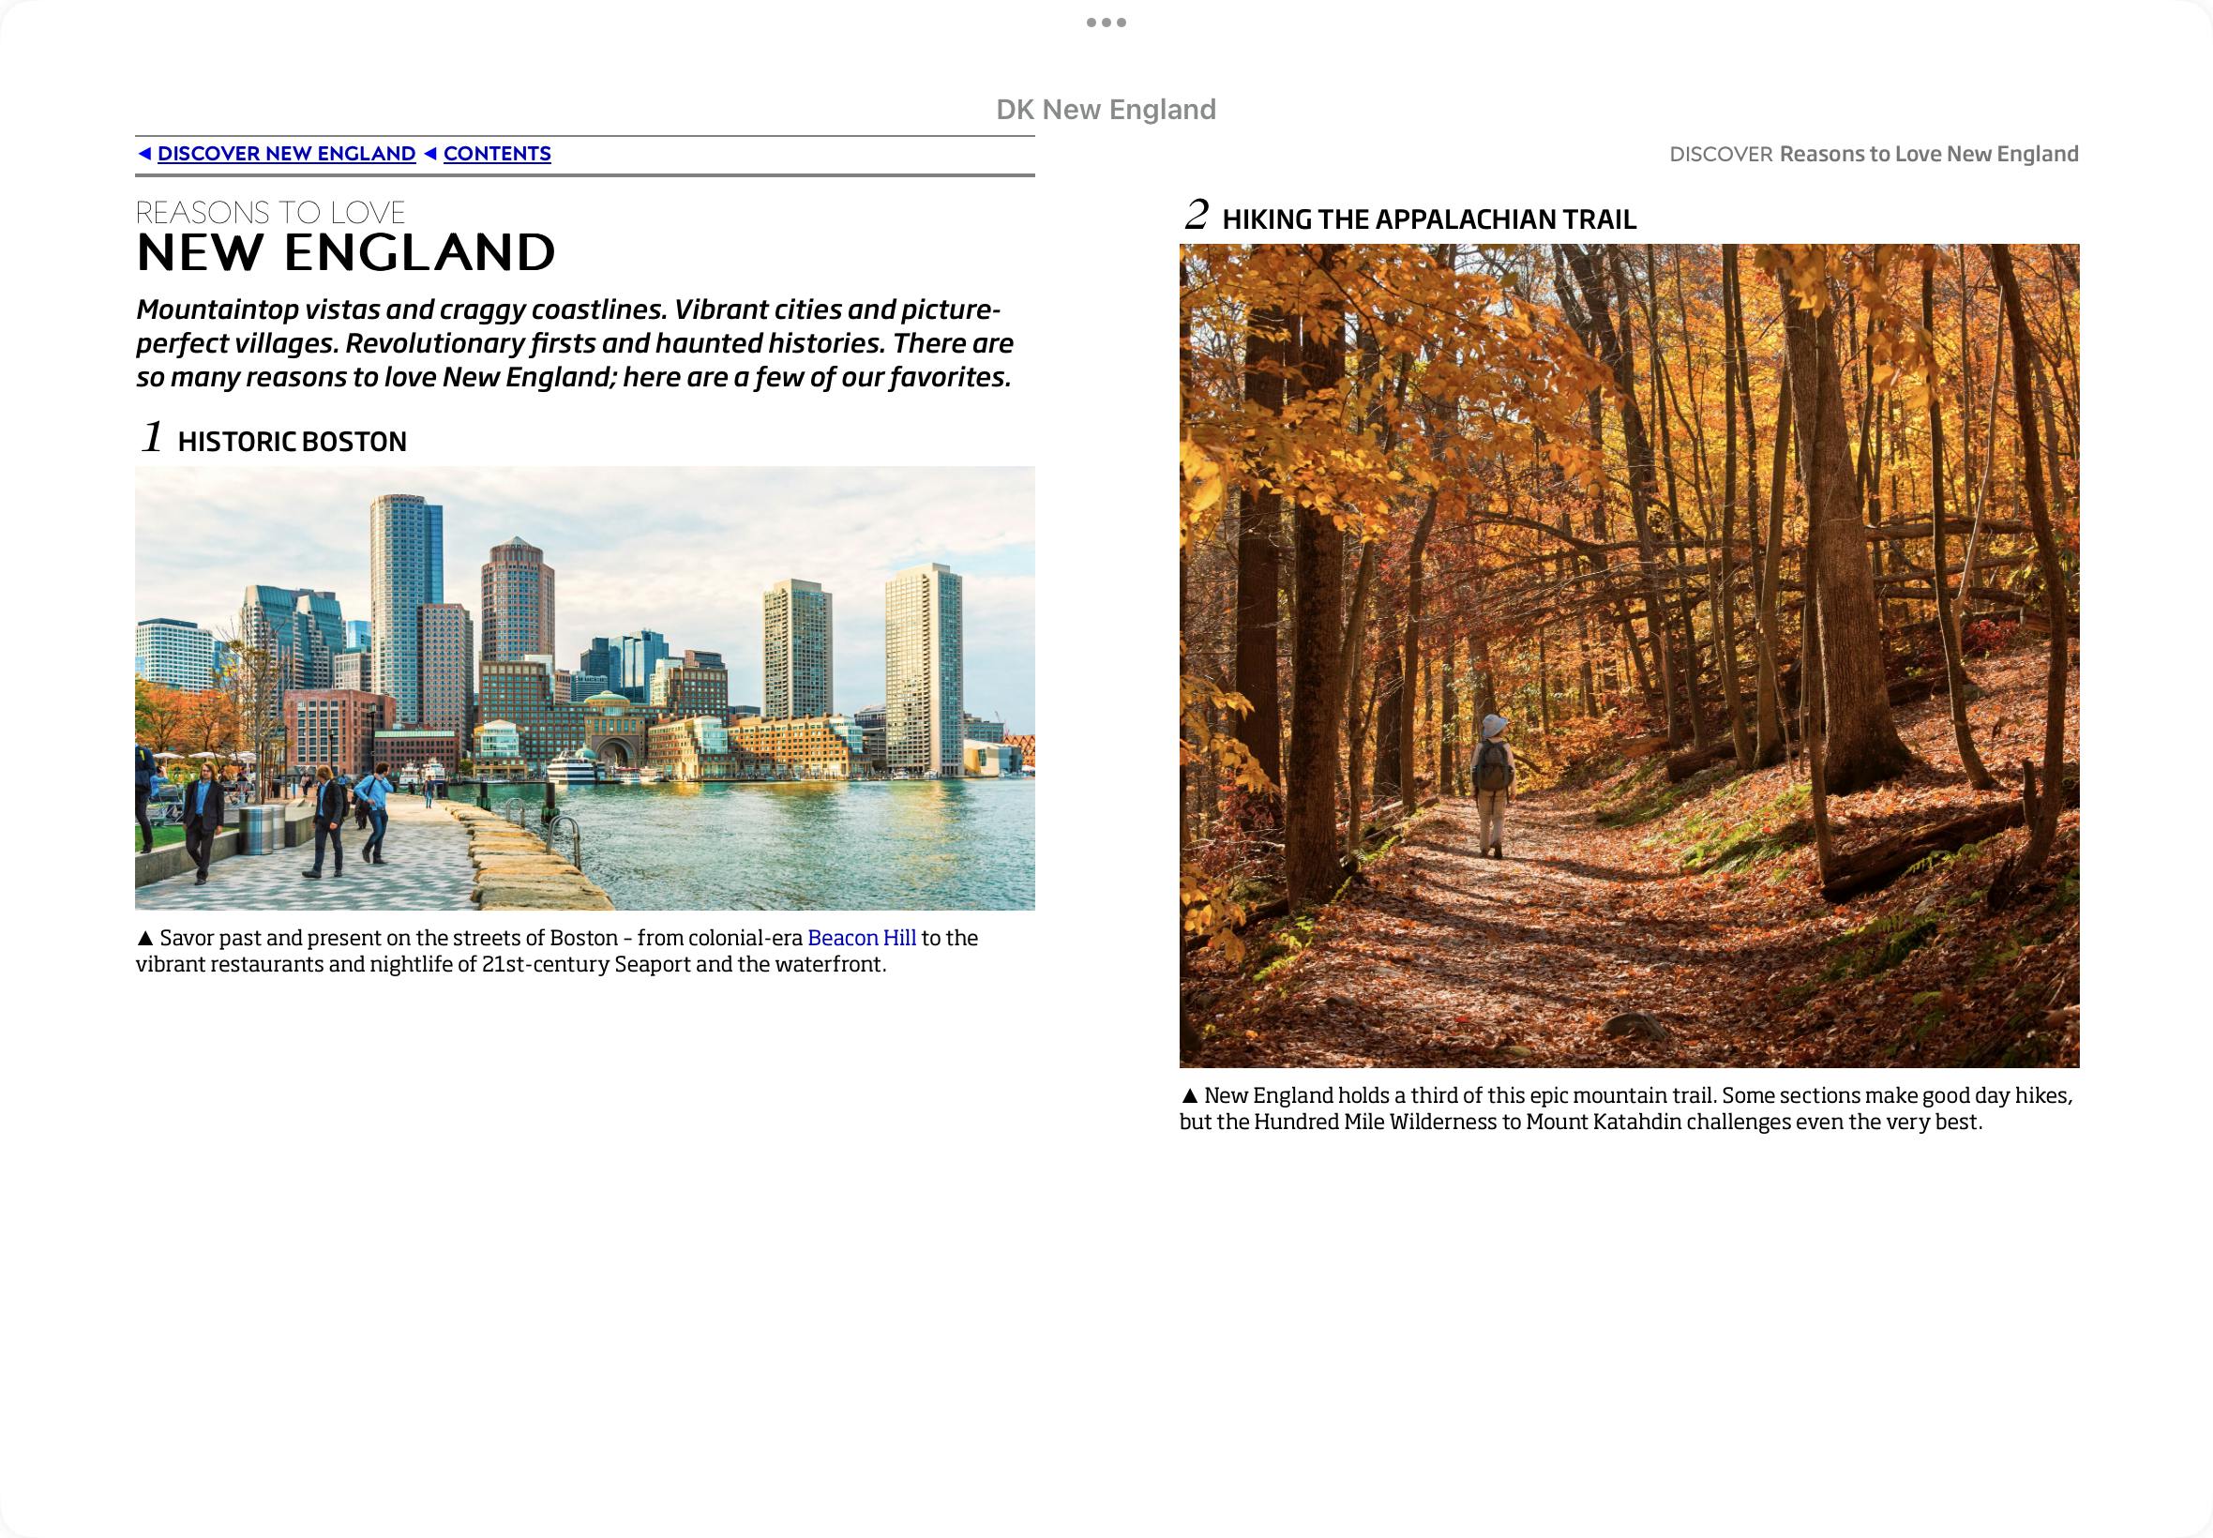Go to the Contents link

(497, 154)
